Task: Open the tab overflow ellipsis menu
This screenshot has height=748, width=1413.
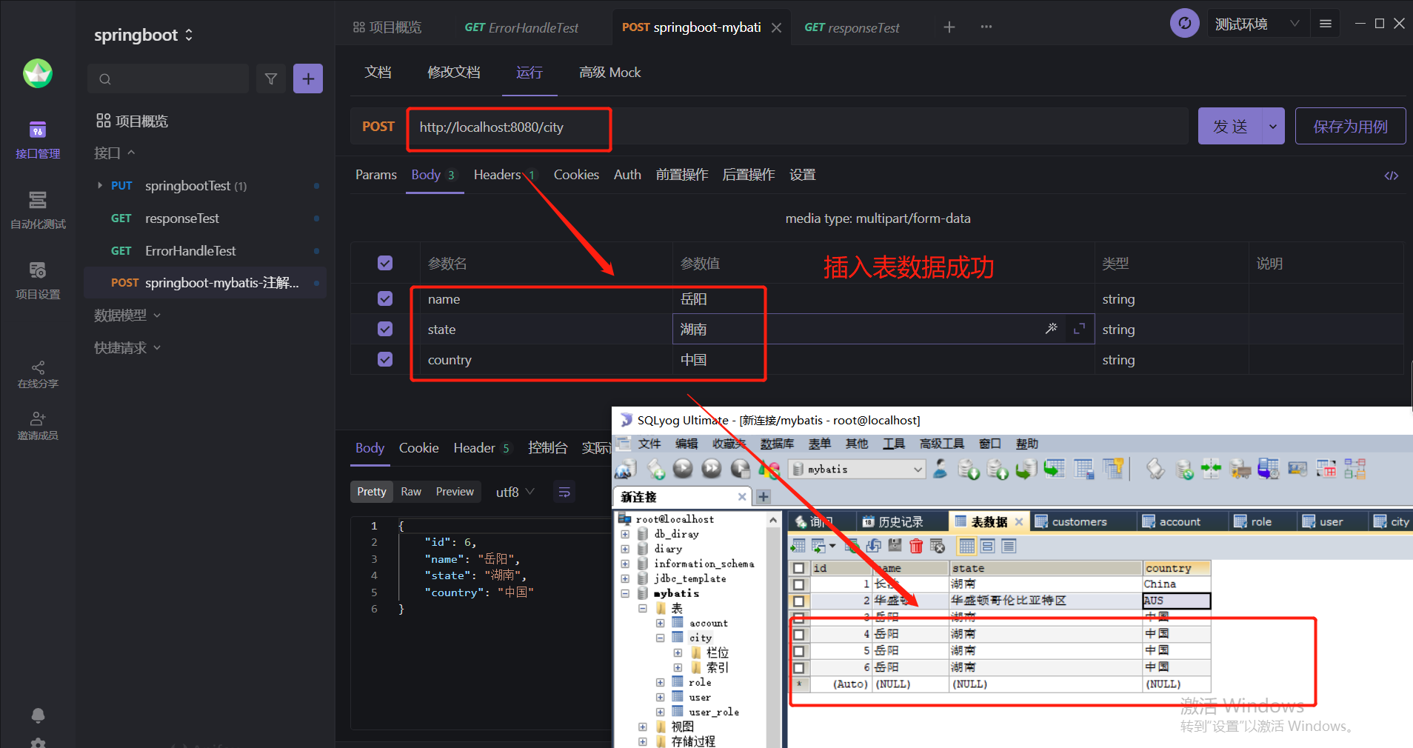Action: [986, 27]
